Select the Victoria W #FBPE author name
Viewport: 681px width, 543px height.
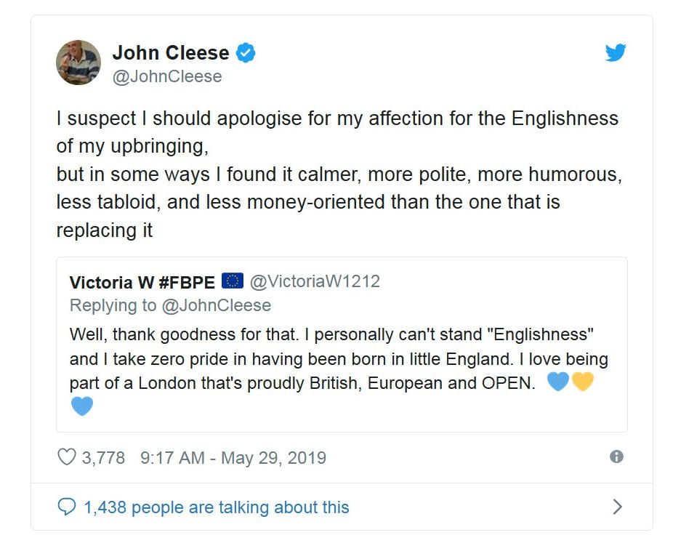coord(142,282)
